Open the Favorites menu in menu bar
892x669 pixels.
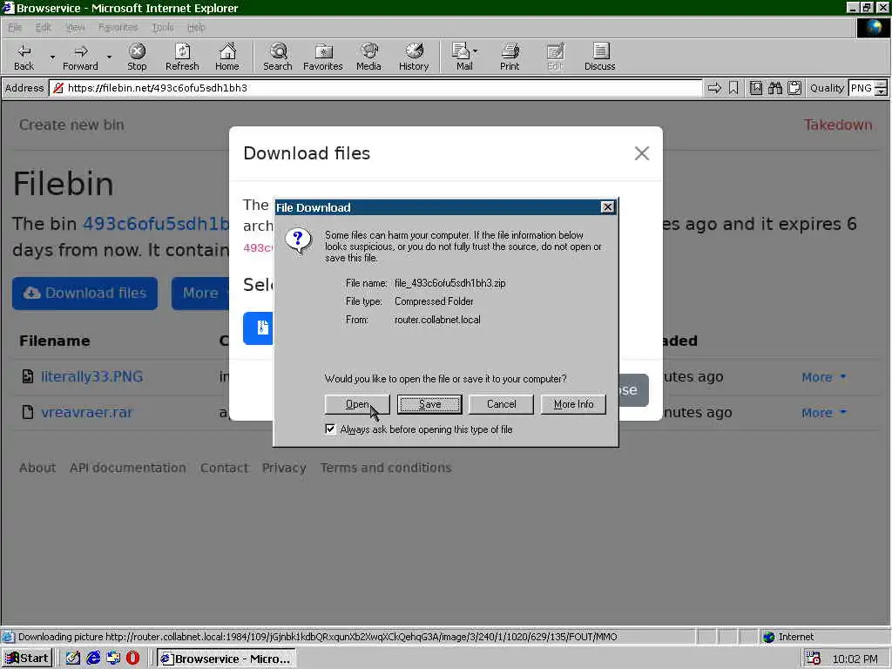pyautogui.click(x=118, y=27)
